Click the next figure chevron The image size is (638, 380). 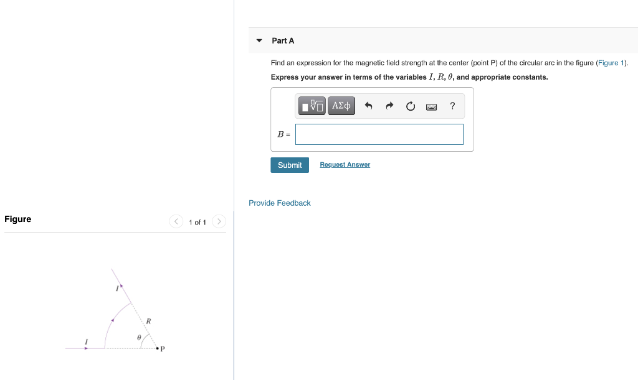pos(219,221)
